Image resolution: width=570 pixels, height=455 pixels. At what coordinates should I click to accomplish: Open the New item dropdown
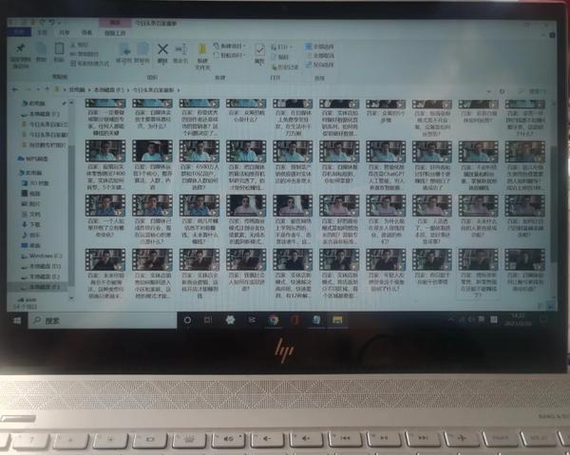click(x=230, y=46)
